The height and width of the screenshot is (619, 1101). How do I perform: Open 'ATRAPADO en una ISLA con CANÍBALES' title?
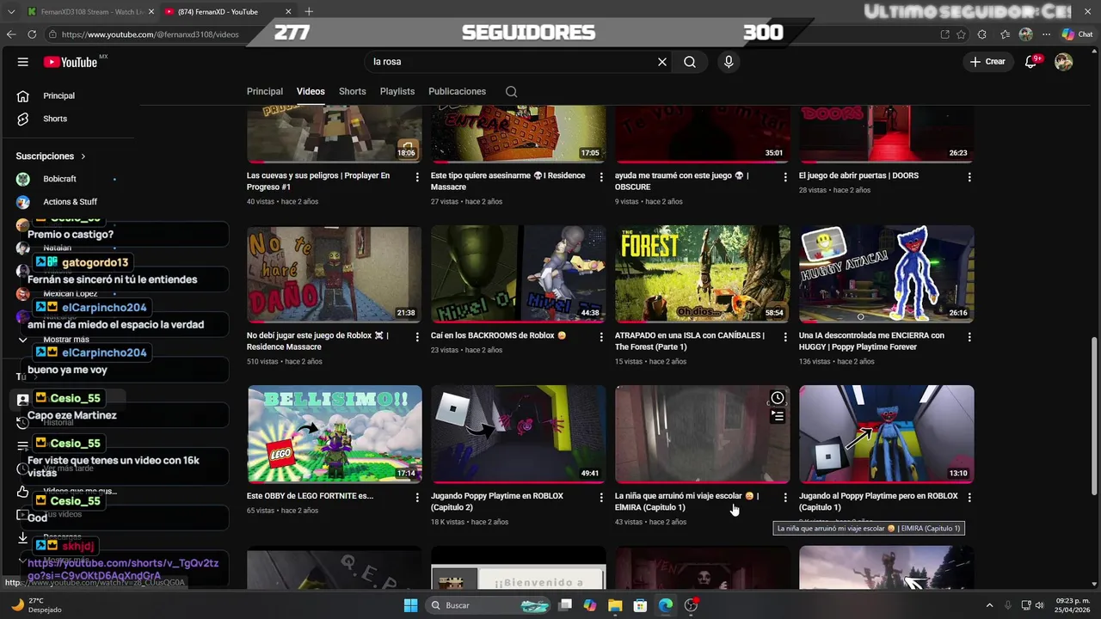click(690, 341)
